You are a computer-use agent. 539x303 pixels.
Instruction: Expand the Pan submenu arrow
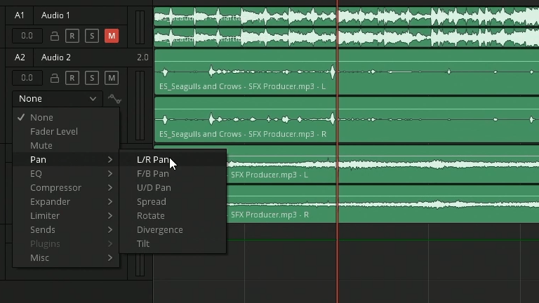(110, 160)
